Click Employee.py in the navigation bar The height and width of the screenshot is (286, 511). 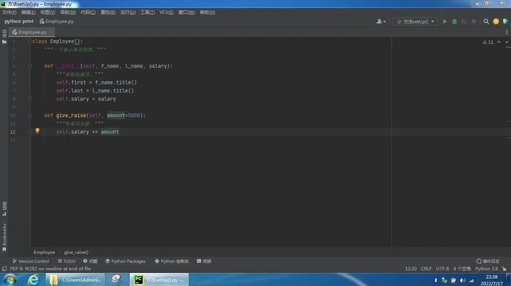(x=57, y=21)
